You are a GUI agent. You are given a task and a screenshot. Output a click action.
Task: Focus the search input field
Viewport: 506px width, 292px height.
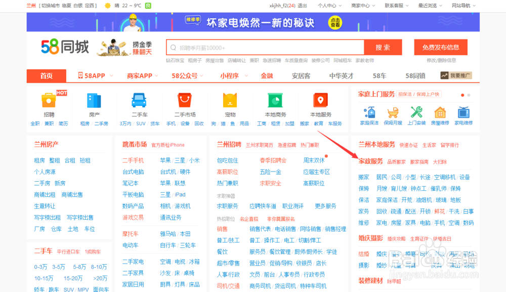coord(265,48)
